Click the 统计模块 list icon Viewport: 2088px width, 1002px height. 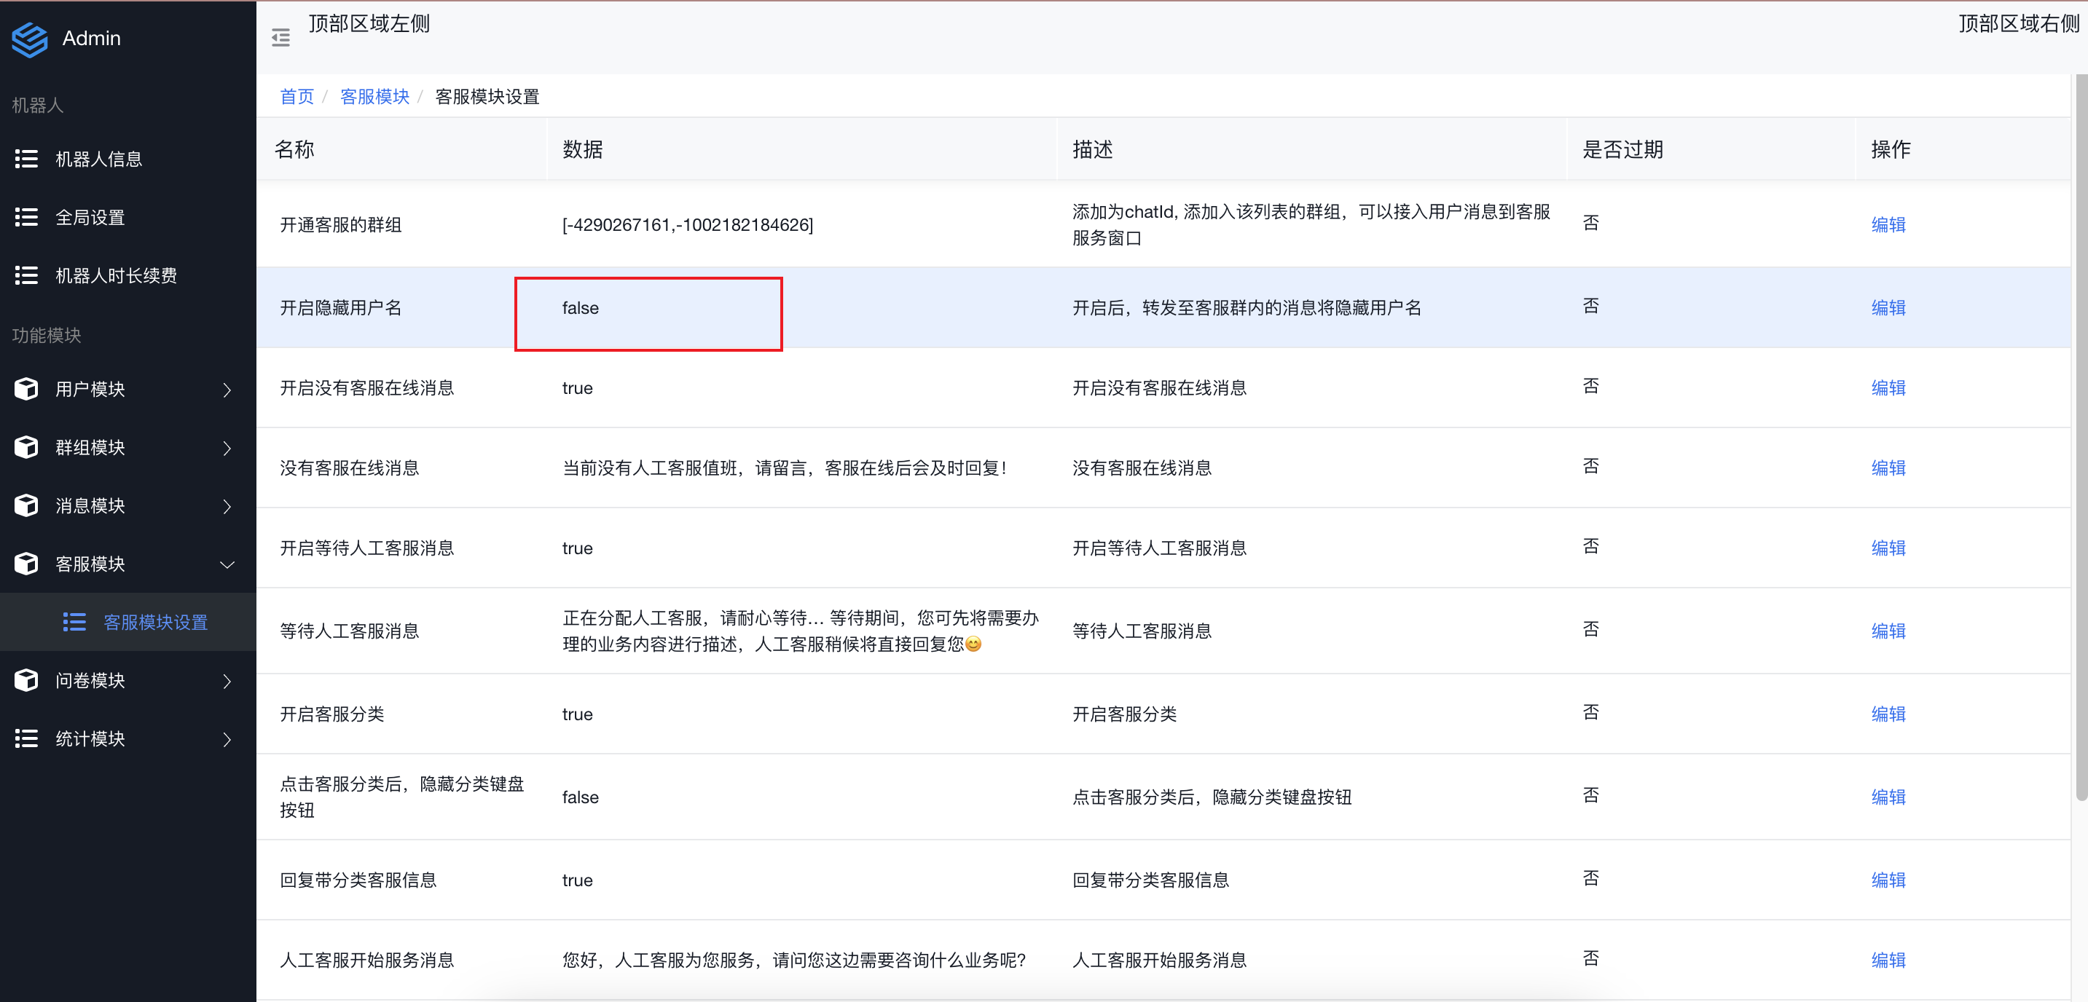(x=27, y=738)
